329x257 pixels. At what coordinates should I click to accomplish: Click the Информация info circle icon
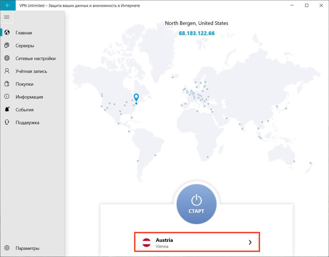click(7, 97)
